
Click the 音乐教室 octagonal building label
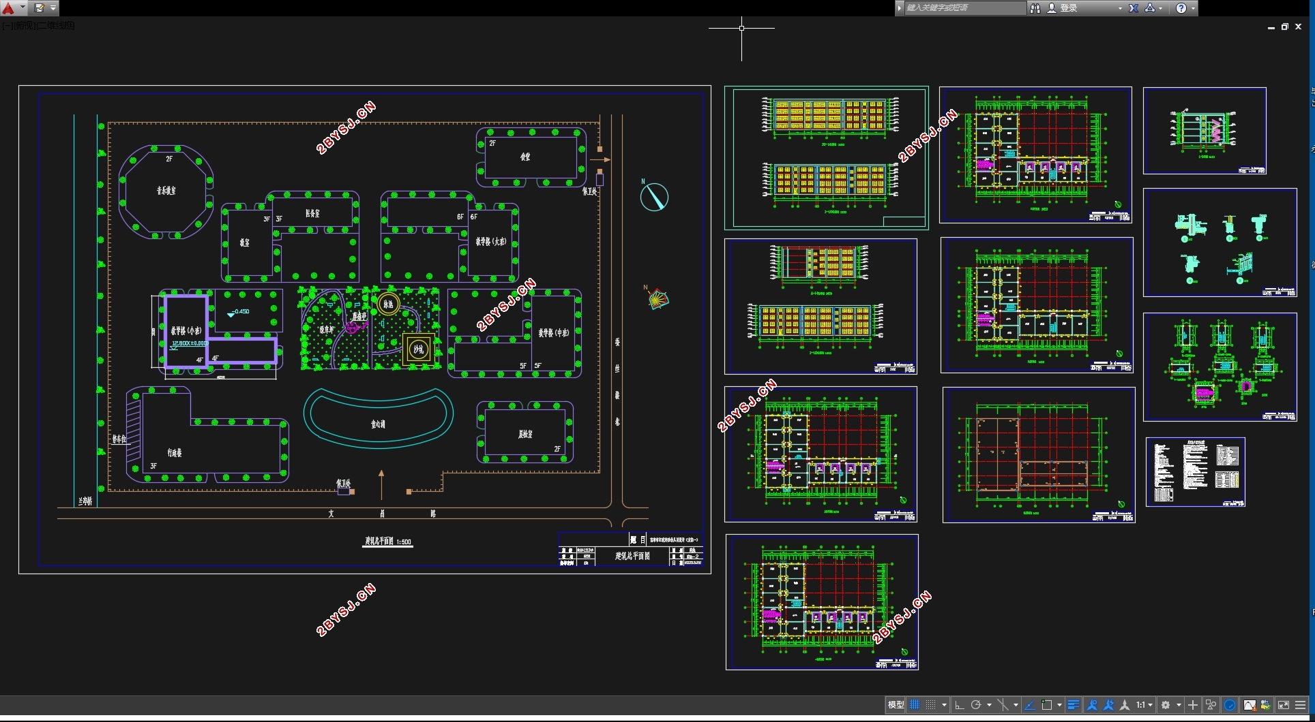tap(166, 191)
